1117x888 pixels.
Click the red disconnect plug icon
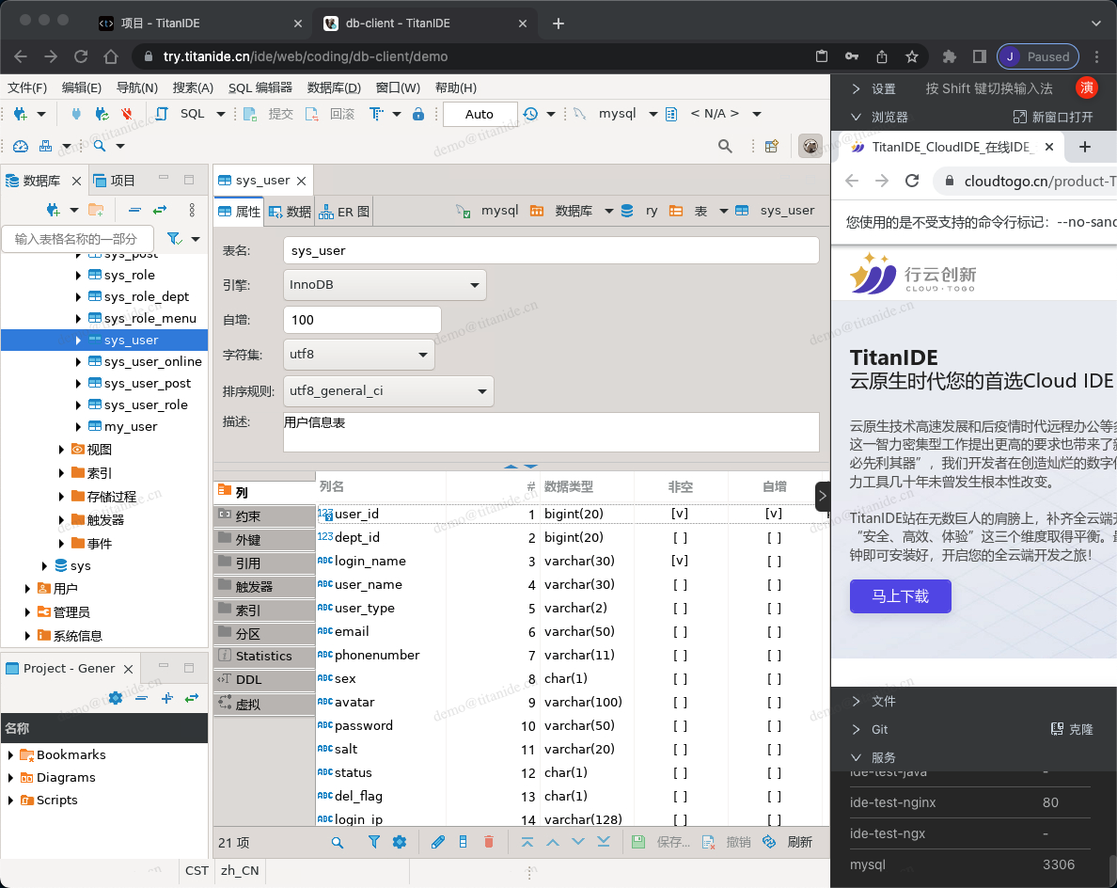(125, 114)
